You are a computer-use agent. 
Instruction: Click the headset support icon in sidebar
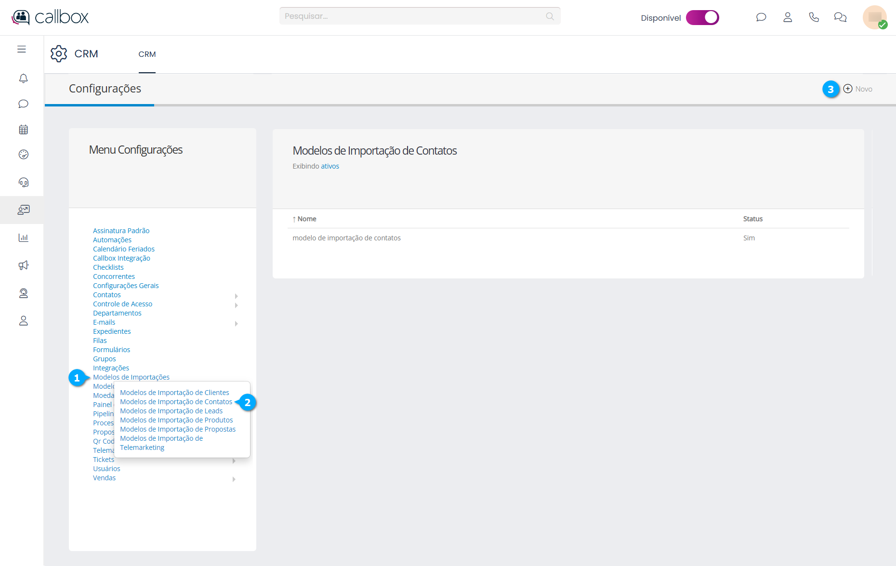(x=23, y=182)
